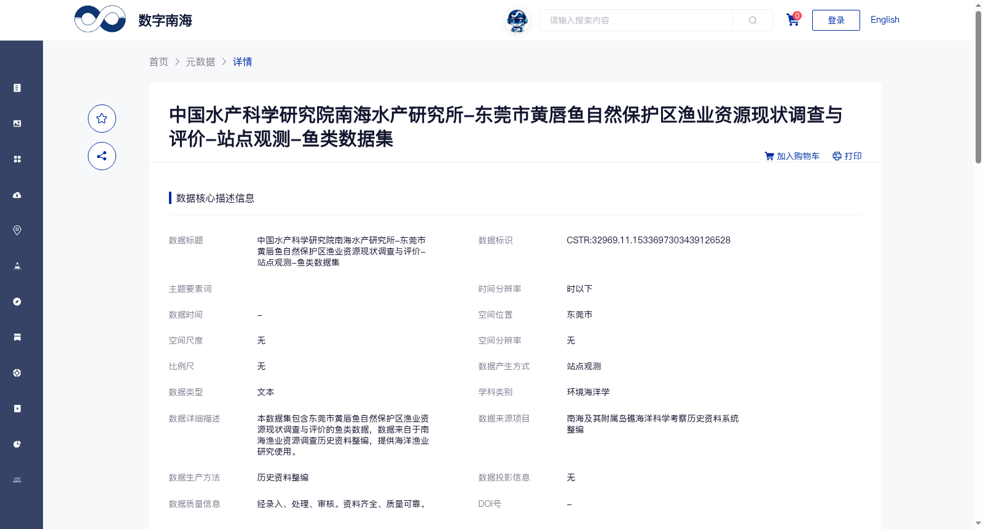Favorite this dataset with the star button
Screen dimensions: 983x529
click(x=102, y=119)
